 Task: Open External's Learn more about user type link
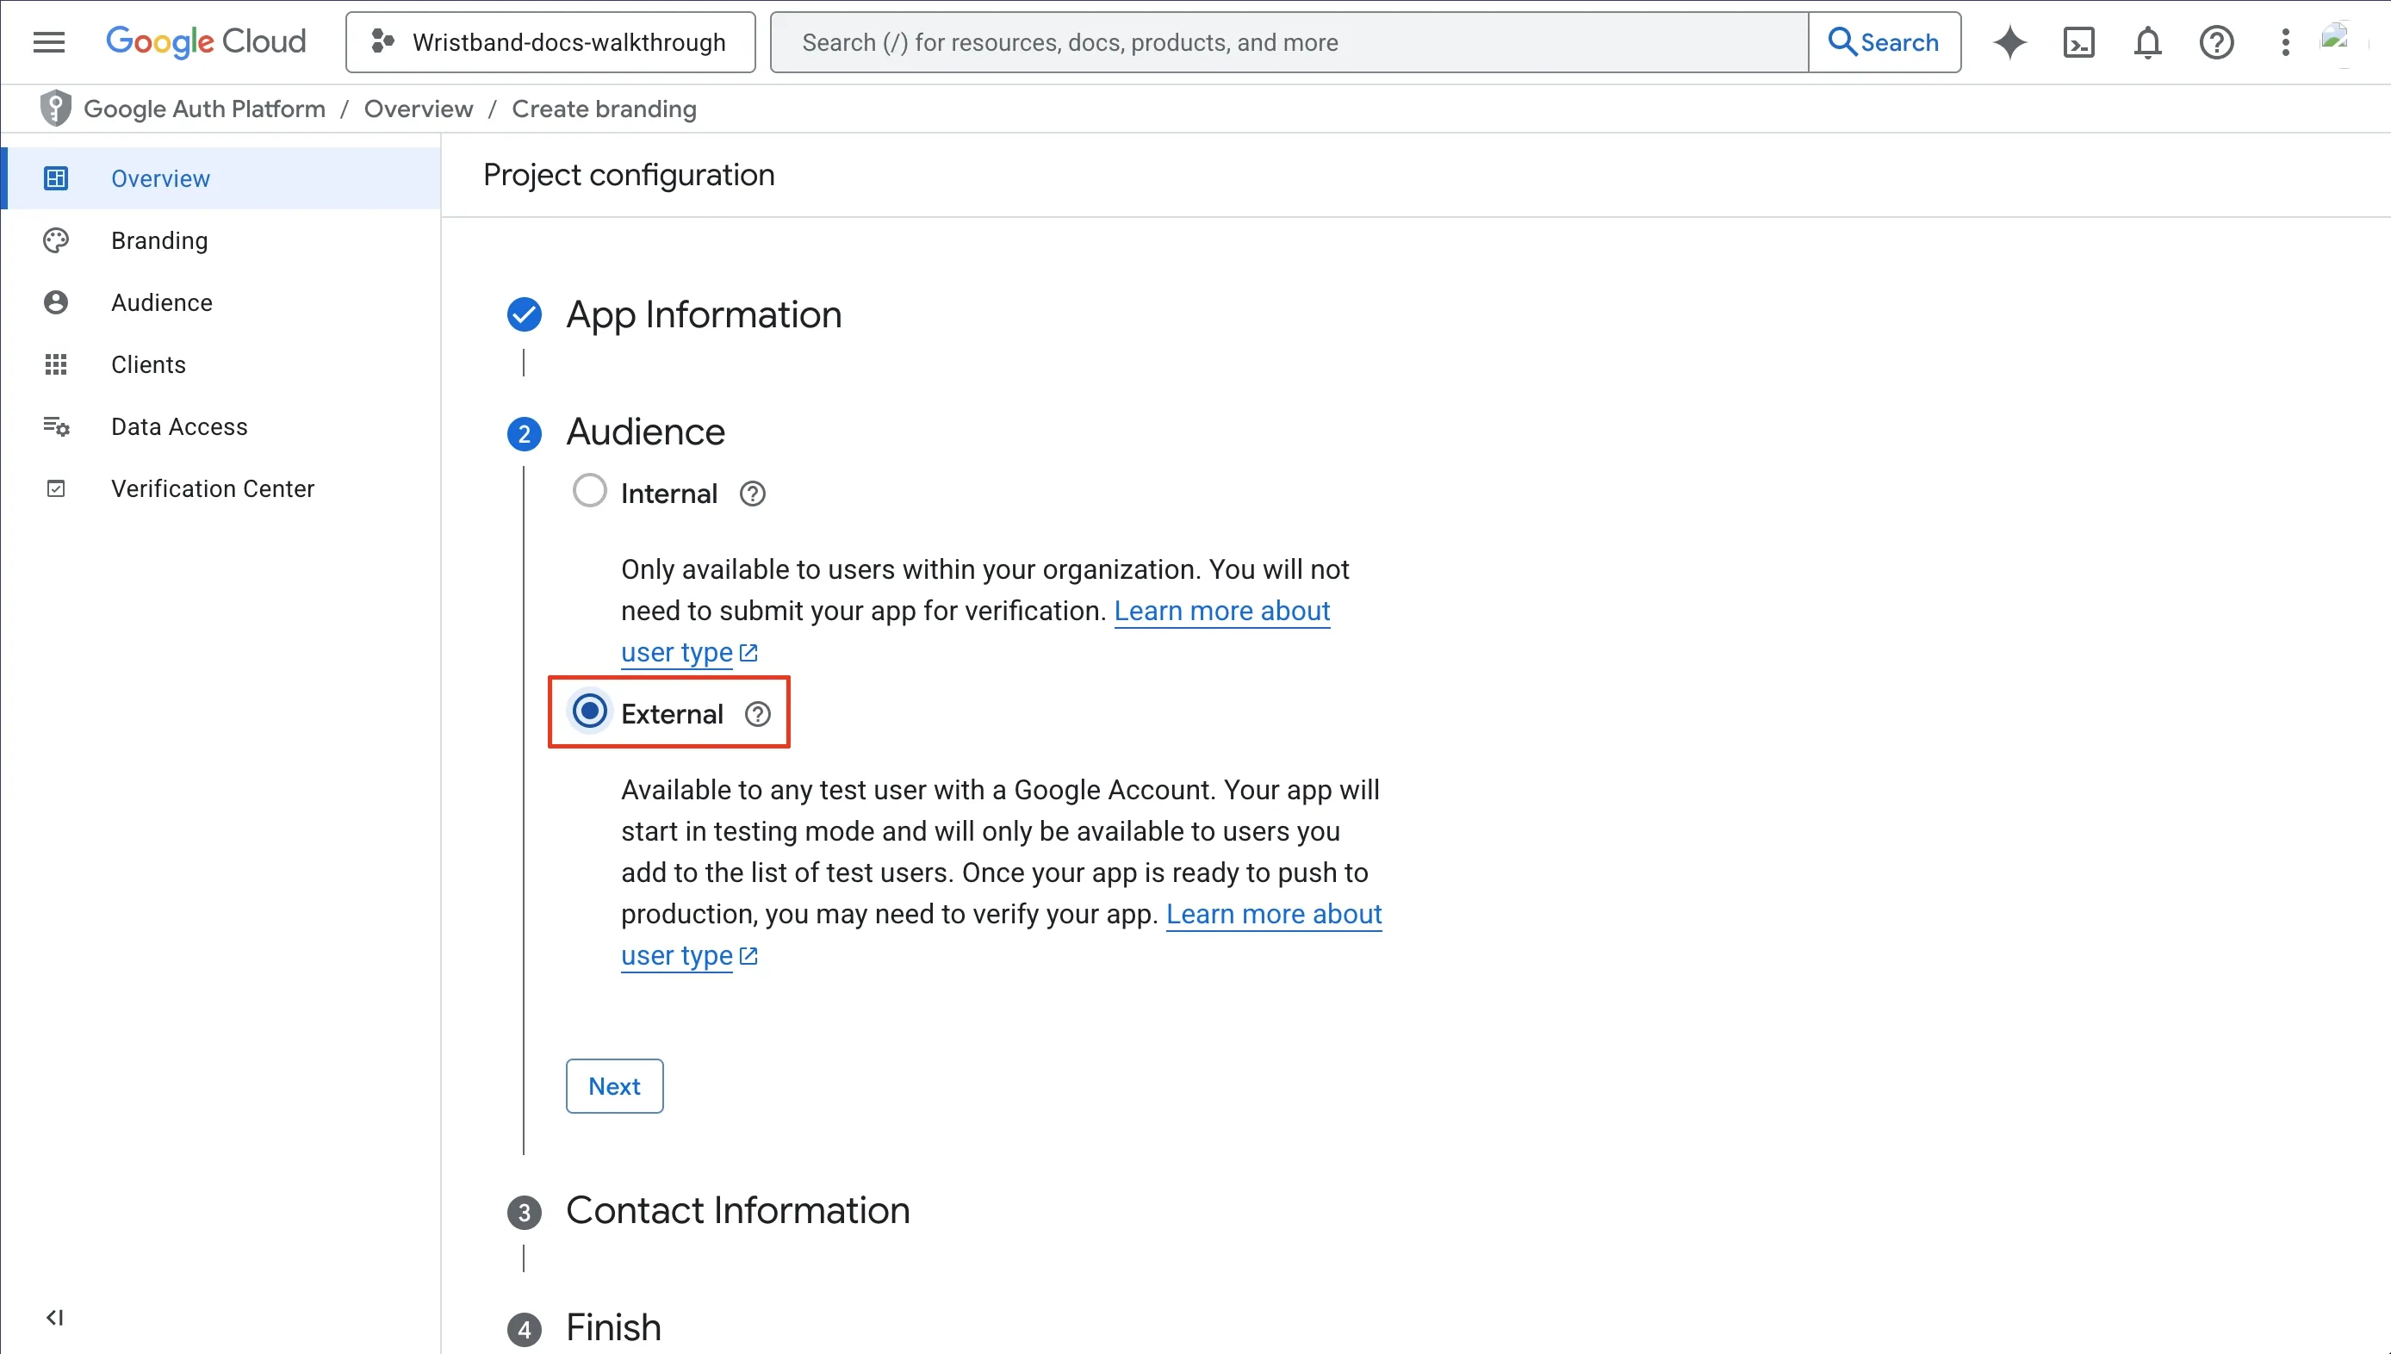coord(1001,935)
